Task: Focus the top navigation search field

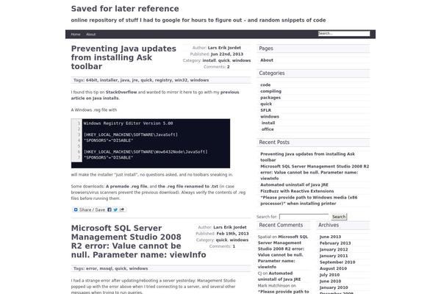Action: [x=344, y=34]
